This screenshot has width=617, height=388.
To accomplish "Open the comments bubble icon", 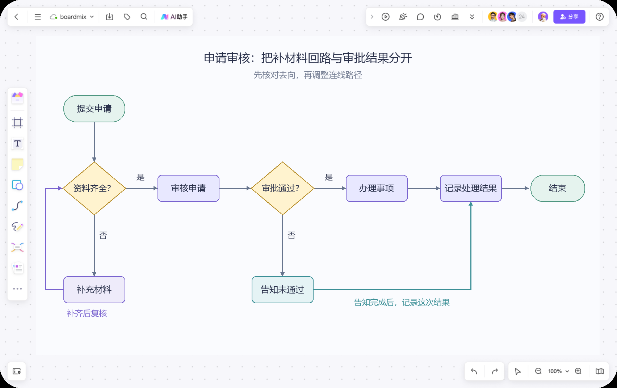I will tap(420, 17).
